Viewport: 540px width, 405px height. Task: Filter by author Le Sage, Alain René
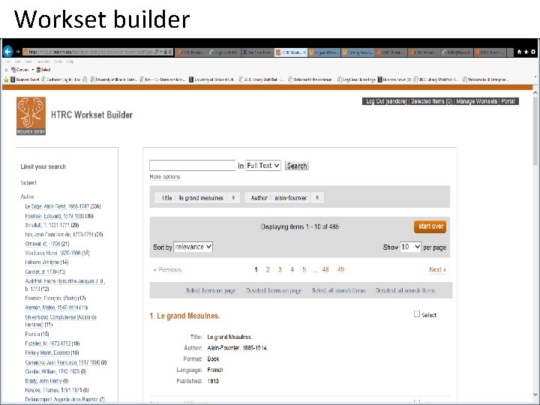pyautogui.click(x=57, y=206)
